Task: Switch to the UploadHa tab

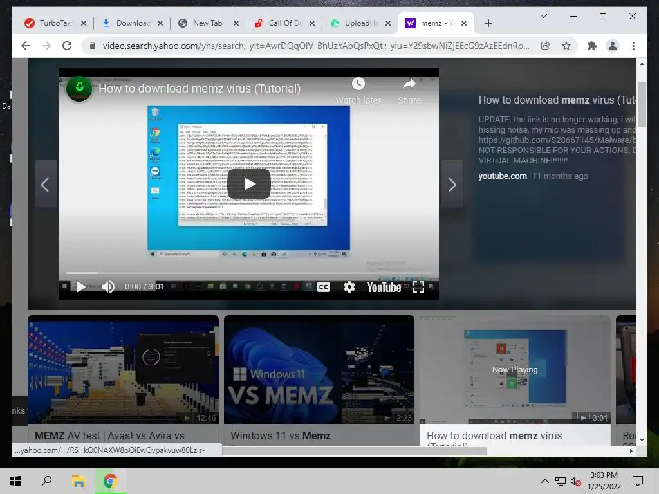Action: click(360, 23)
